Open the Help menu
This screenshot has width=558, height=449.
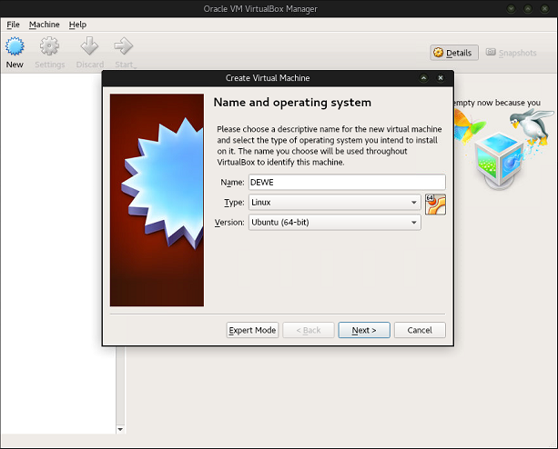[77, 25]
